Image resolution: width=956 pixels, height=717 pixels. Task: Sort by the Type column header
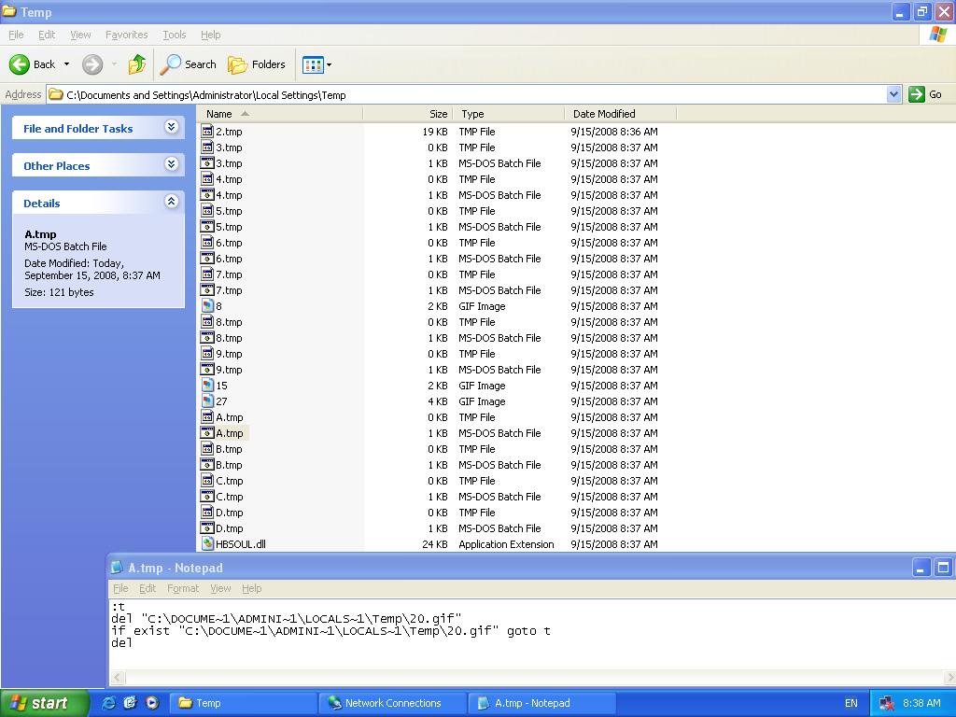coord(509,114)
